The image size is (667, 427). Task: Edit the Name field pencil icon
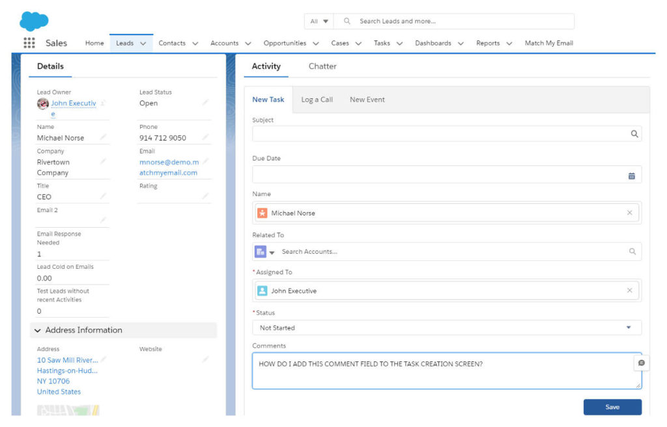[x=103, y=137]
